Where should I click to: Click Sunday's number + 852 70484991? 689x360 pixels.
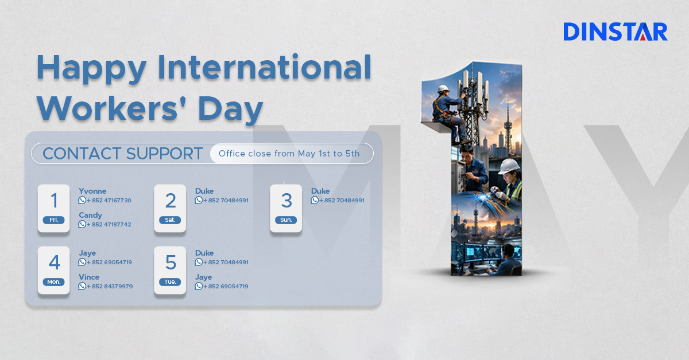point(342,201)
